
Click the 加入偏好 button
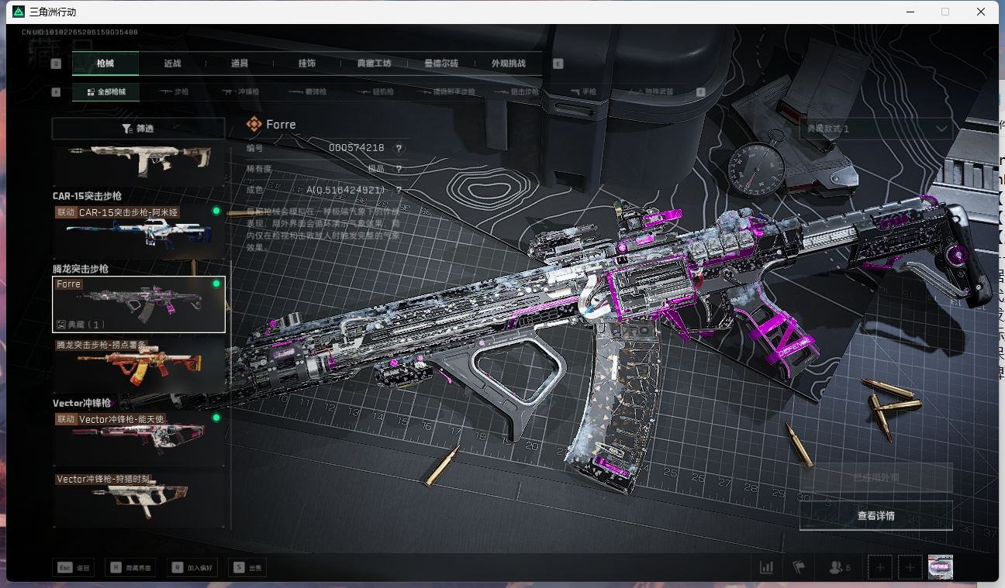[x=193, y=568]
